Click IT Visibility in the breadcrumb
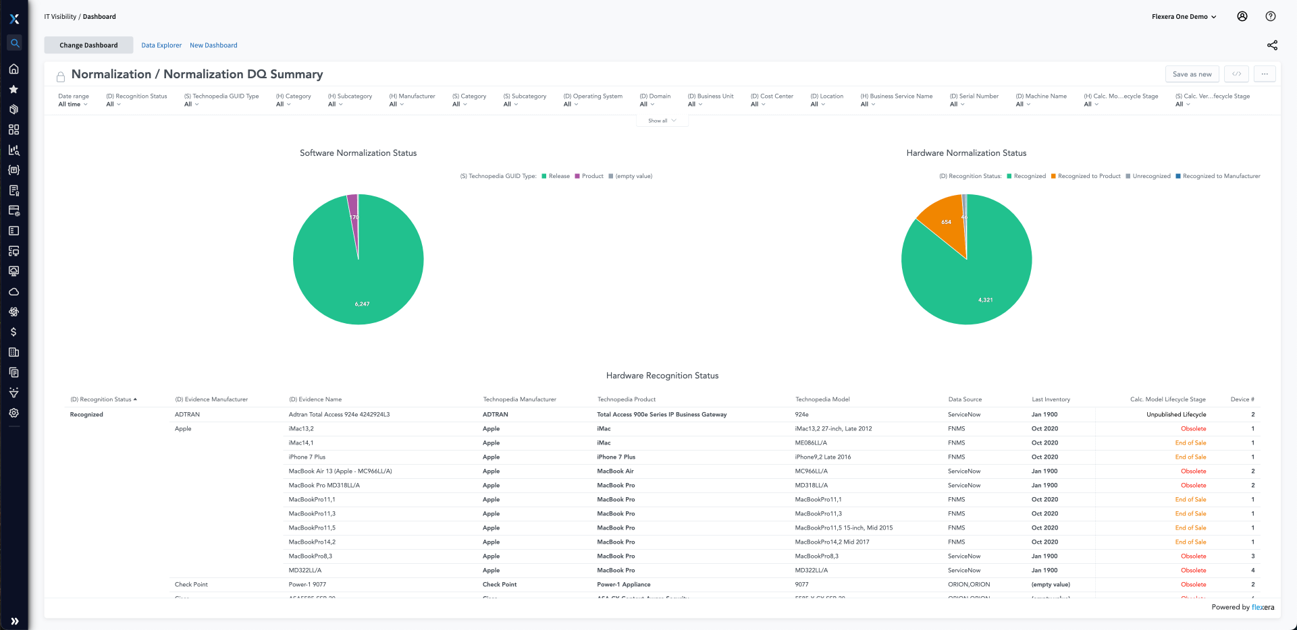 click(60, 17)
